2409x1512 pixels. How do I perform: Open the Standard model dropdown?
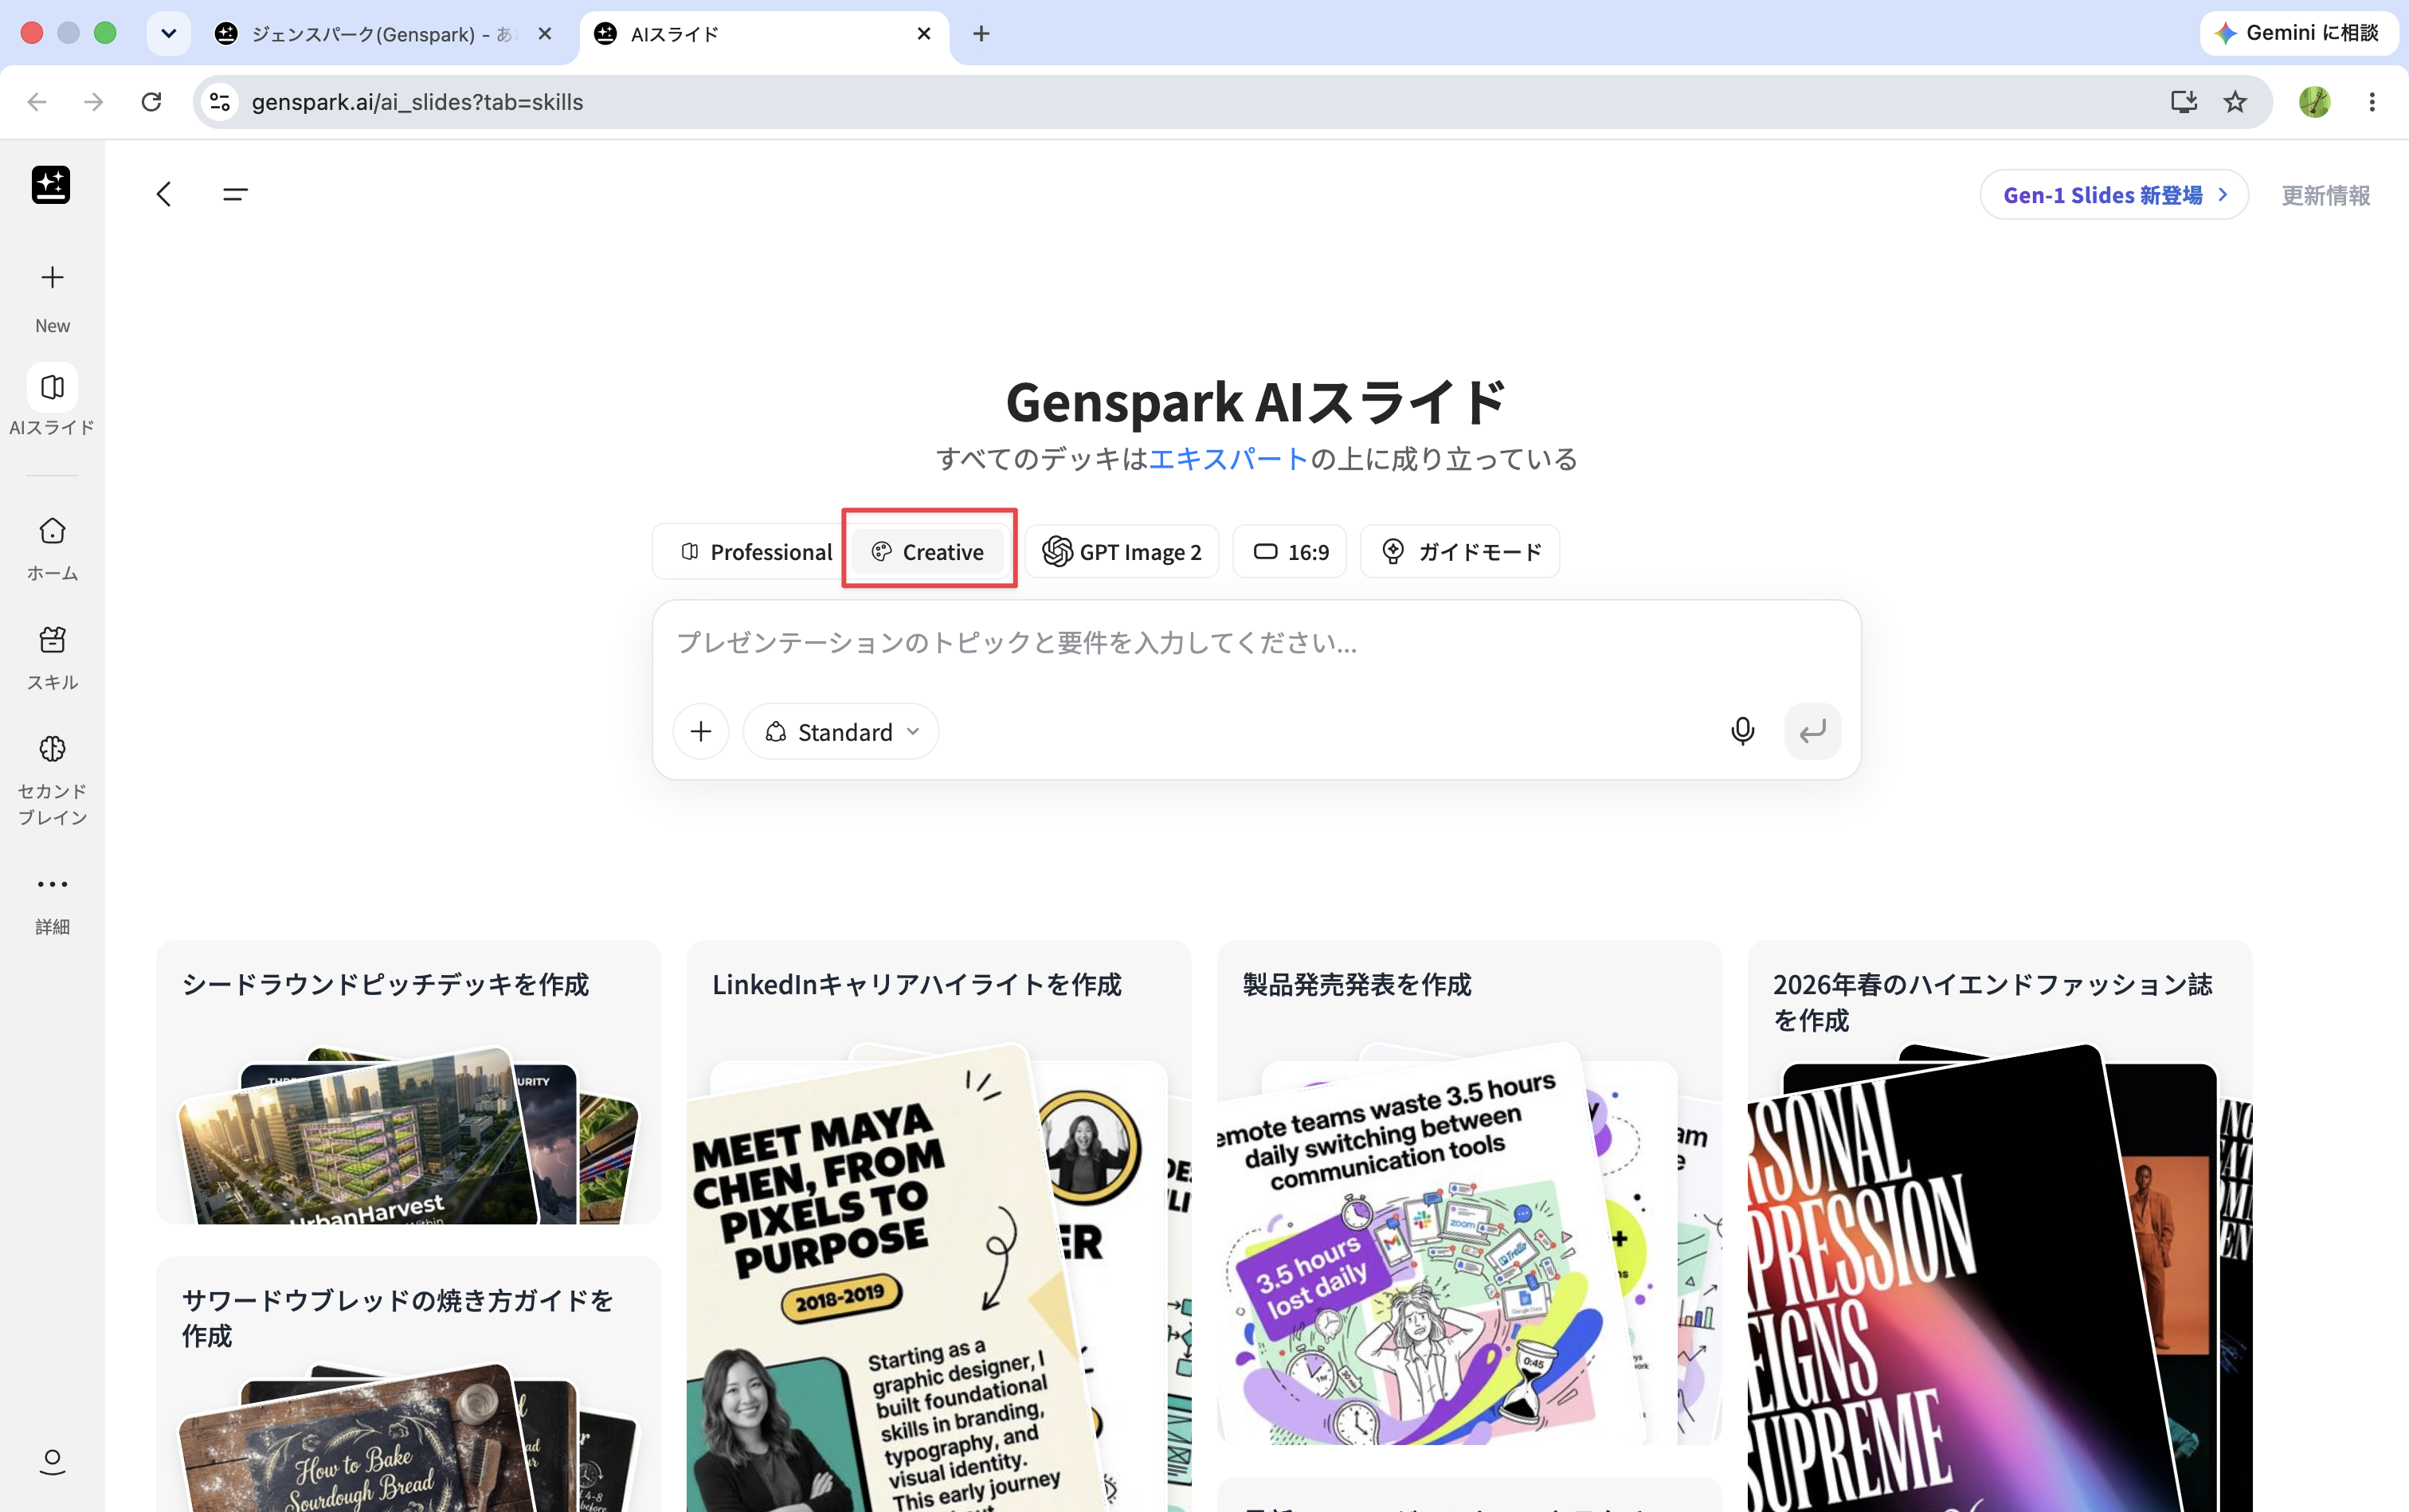click(x=841, y=732)
